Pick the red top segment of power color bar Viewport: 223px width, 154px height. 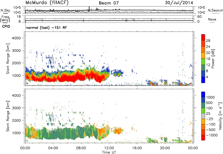203,38
